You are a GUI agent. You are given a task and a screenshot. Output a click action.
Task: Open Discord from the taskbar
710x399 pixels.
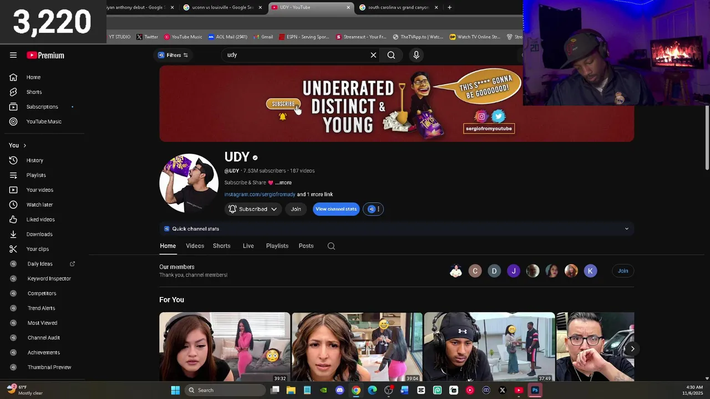[339, 390]
